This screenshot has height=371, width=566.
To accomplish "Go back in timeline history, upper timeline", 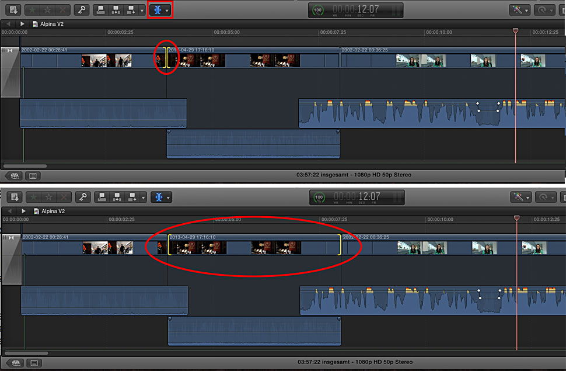I will (x=8, y=24).
